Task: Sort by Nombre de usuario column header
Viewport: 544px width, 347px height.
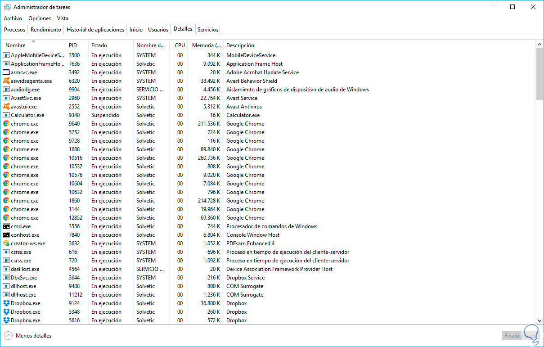Action: (x=152, y=45)
